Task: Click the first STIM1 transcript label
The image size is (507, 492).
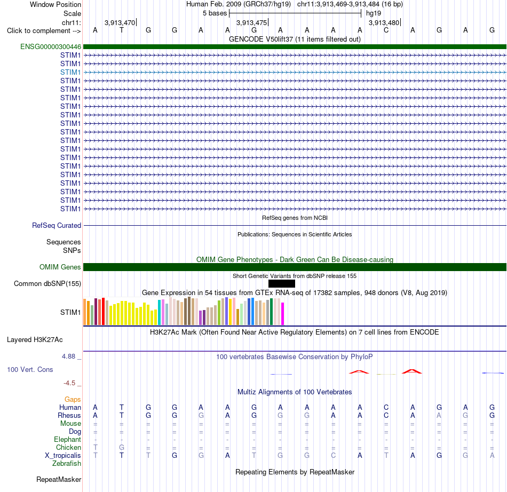Action: pyautogui.click(x=70, y=55)
